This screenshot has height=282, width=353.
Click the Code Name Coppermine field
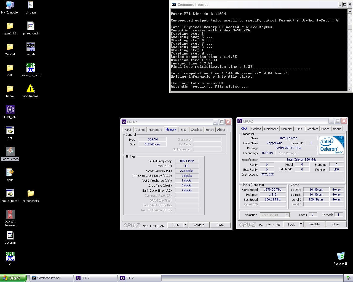(275, 143)
